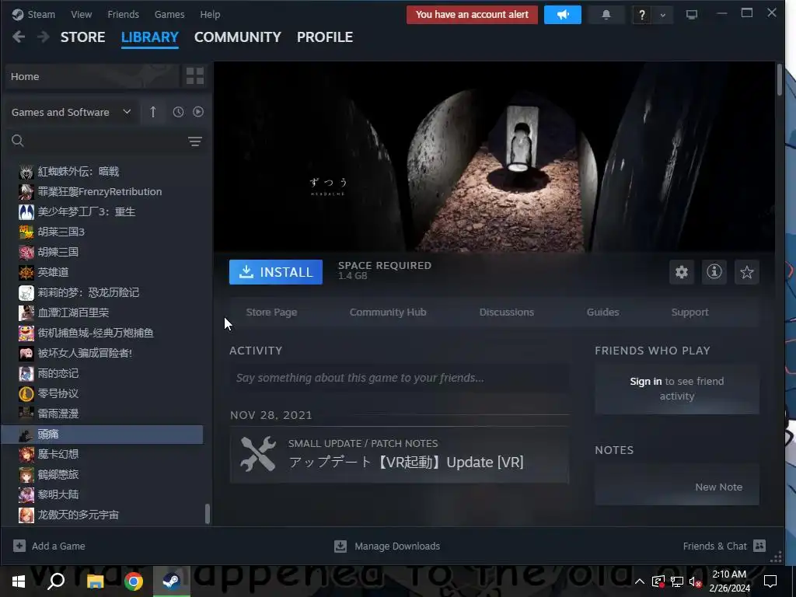Open the Discussions tab
The width and height of the screenshot is (796, 597).
(507, 312)
